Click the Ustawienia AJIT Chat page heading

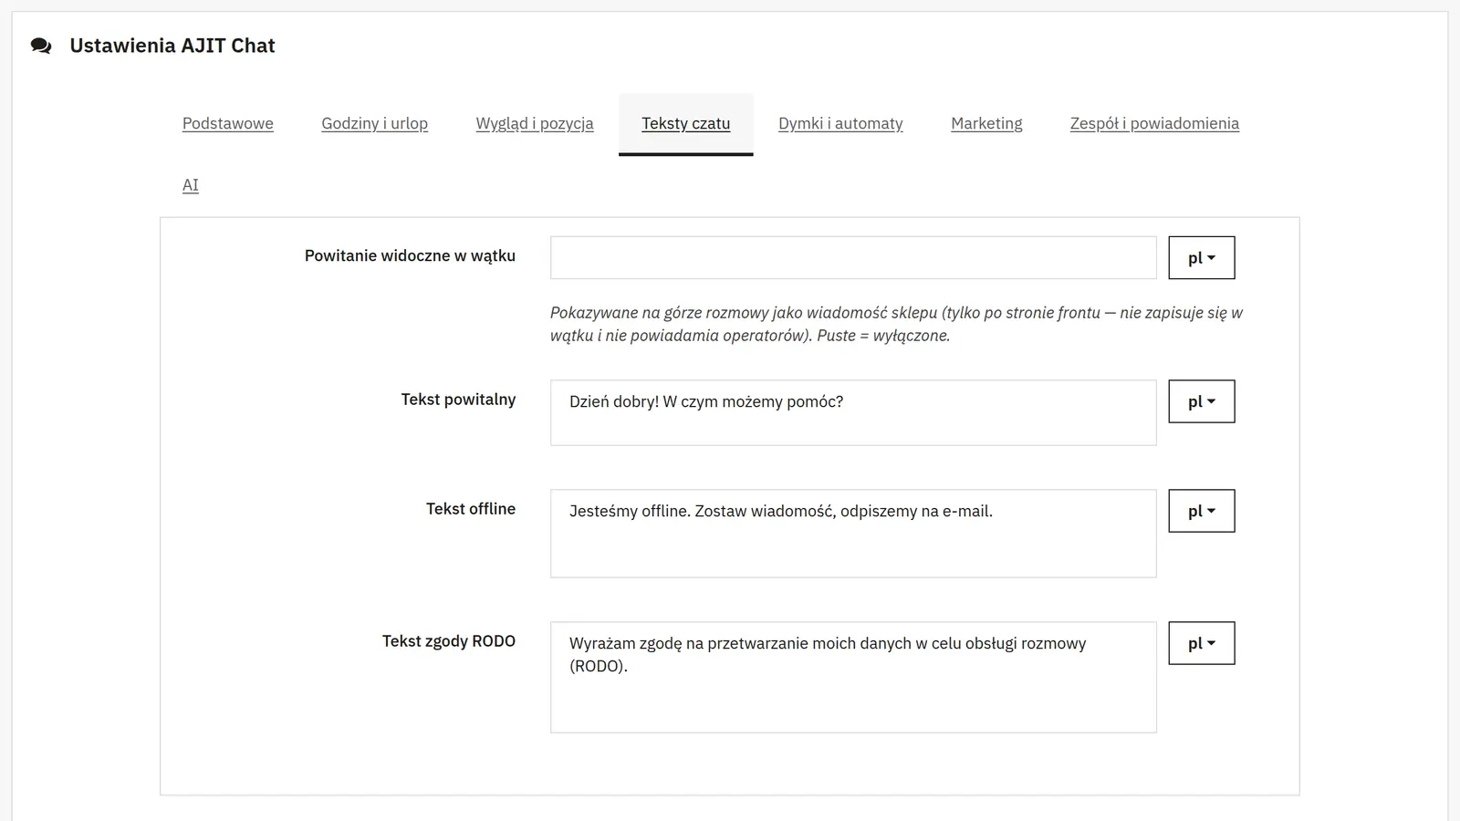click(x=172, y=46)
